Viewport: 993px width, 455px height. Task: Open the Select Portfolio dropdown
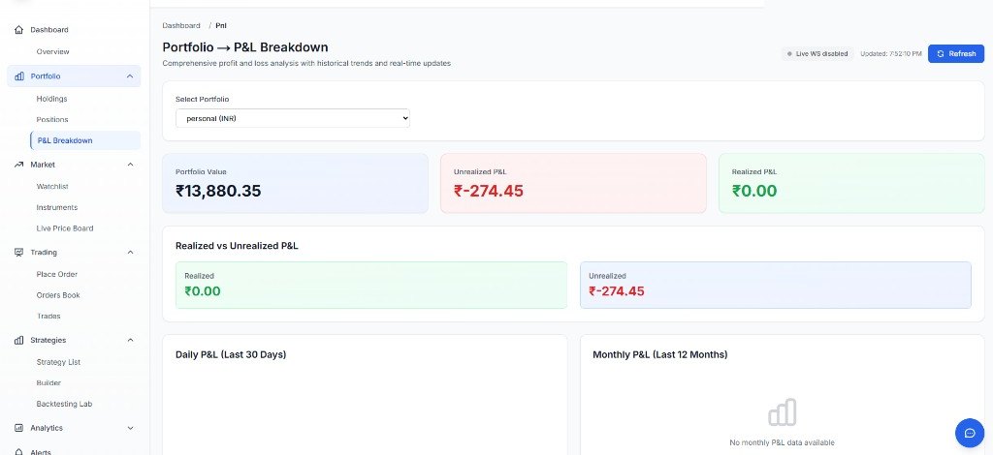293,118
